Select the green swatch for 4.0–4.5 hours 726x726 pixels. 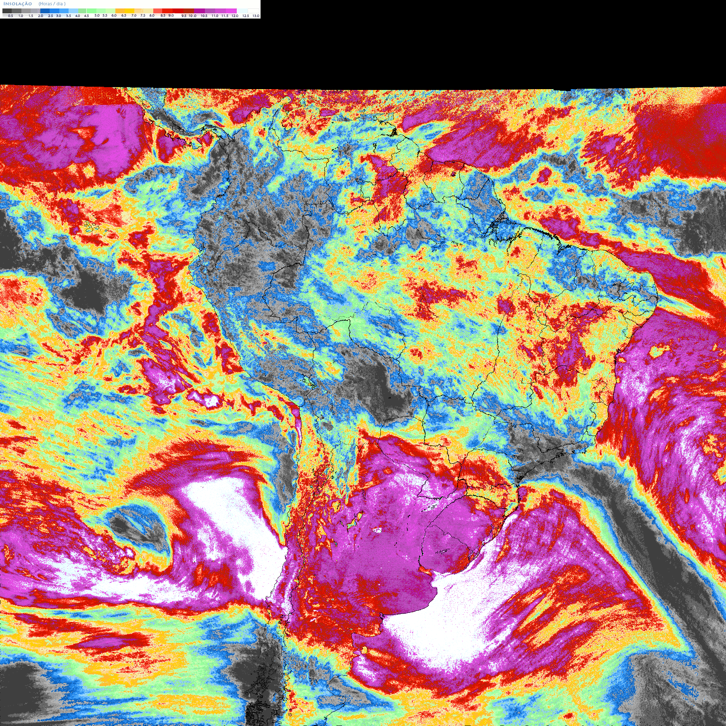[82, 11]
